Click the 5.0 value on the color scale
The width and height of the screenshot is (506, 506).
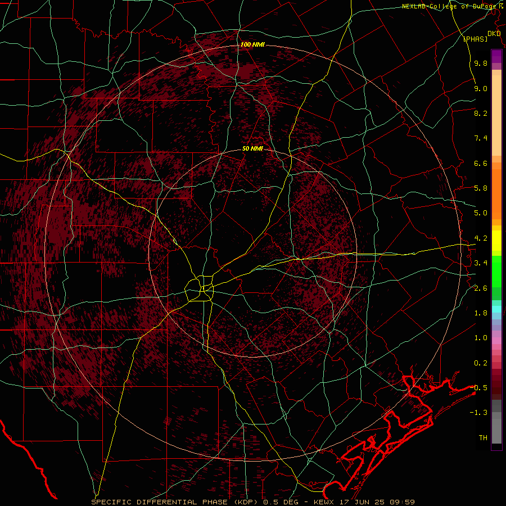(481, 213)
